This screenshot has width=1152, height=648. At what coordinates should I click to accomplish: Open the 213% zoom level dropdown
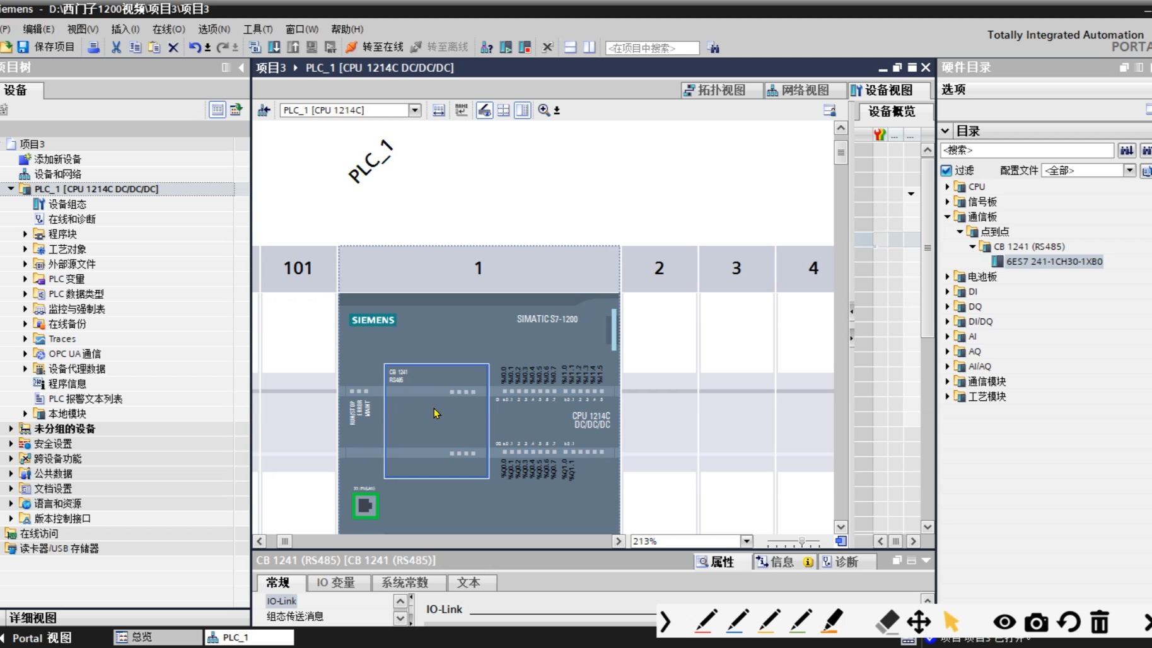coord(747,541)
